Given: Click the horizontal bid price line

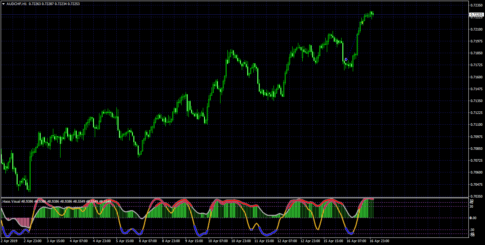Looking at the screenshot, I should (x=234, y=15).
